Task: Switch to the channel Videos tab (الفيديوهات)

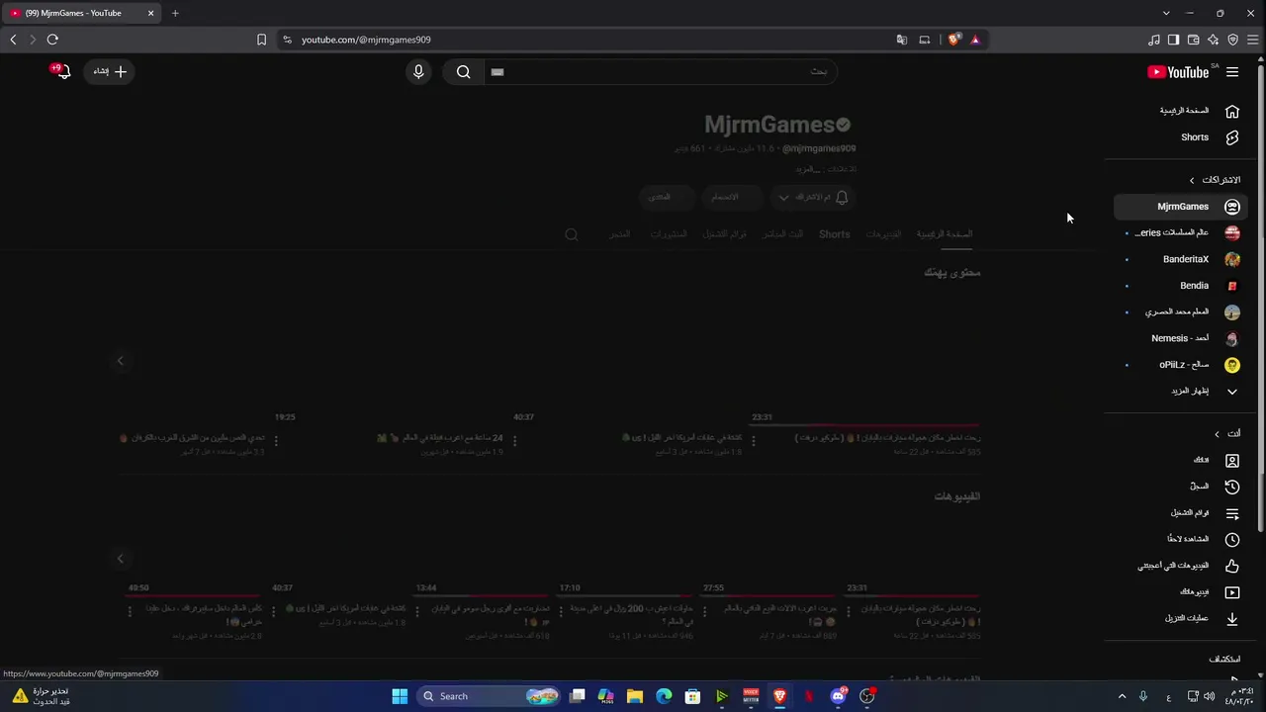Action: [883, 234]
